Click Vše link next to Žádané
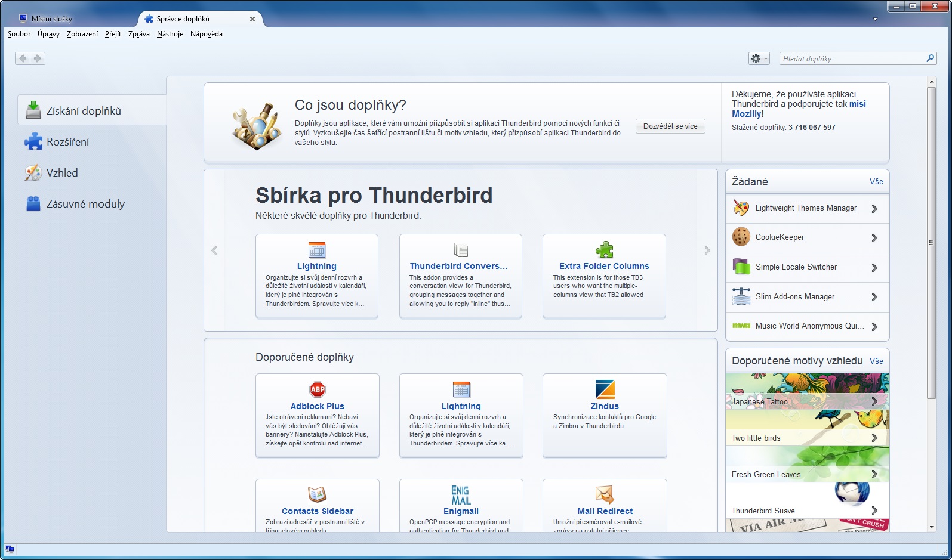The width and height of the screenshot is (952, 560). click(876, 181)
